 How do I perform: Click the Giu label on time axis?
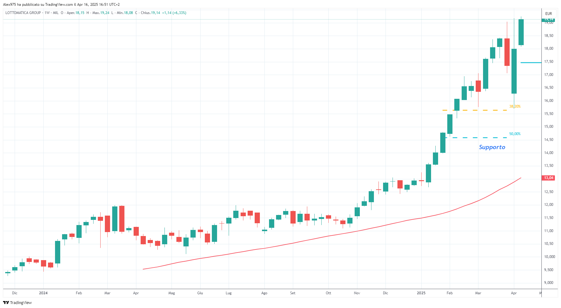click(200, 293)
